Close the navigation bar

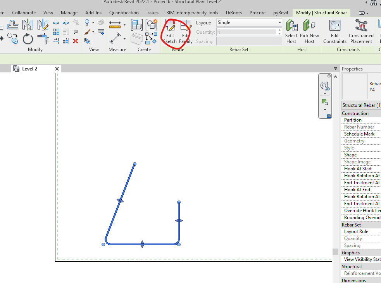tap(329, 76)
